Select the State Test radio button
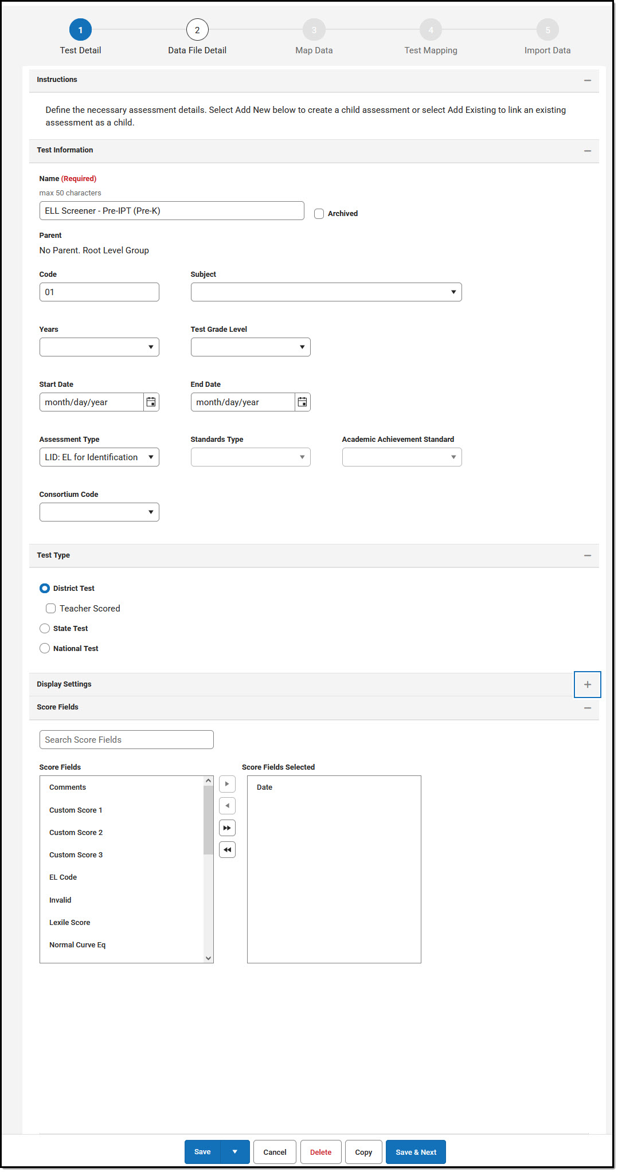Screen dimensions: 618x1172 [x=45, y=629]
